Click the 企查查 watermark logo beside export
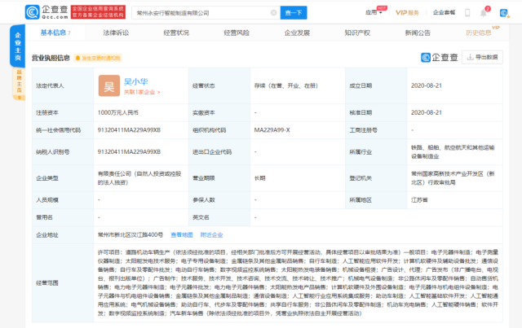This screenshot has width=522, height=328. click(439, 57)
